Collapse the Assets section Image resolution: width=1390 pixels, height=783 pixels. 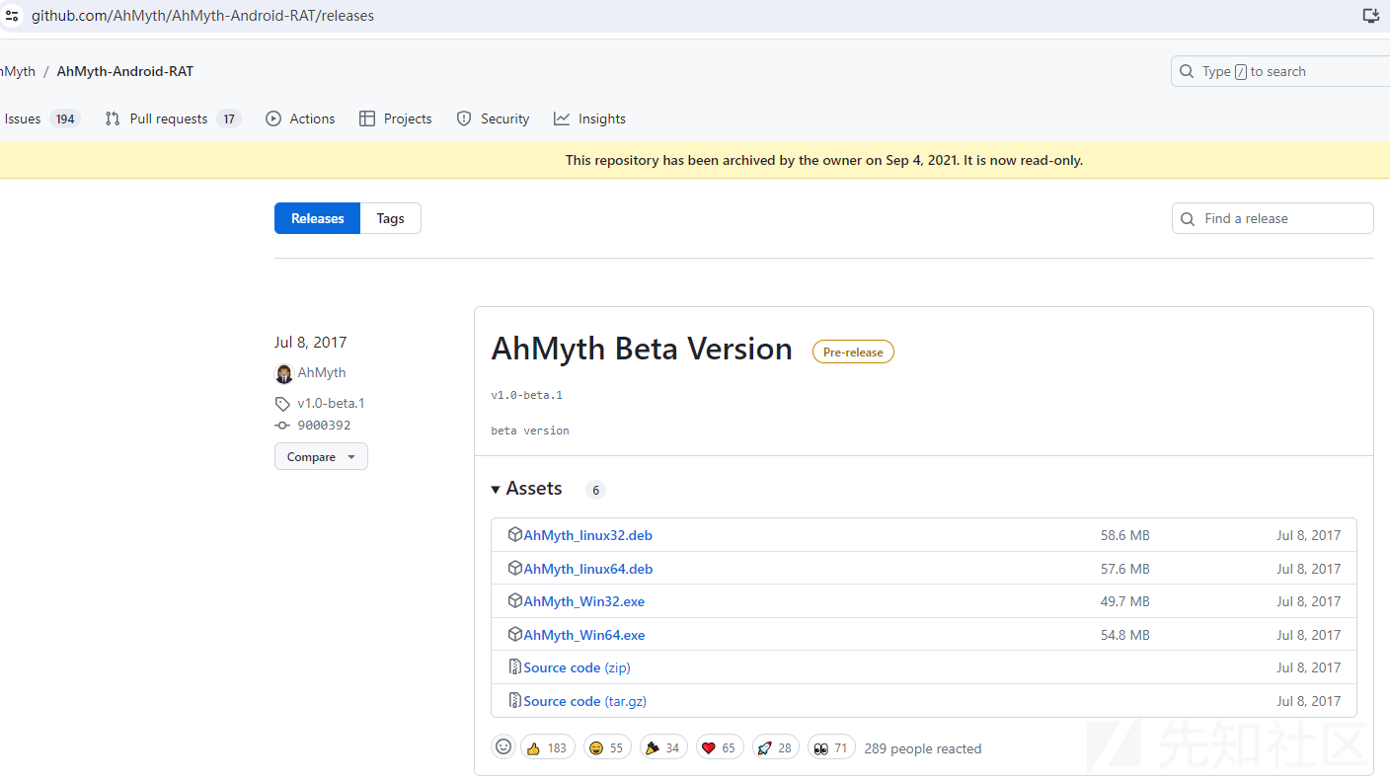point(526,489)
